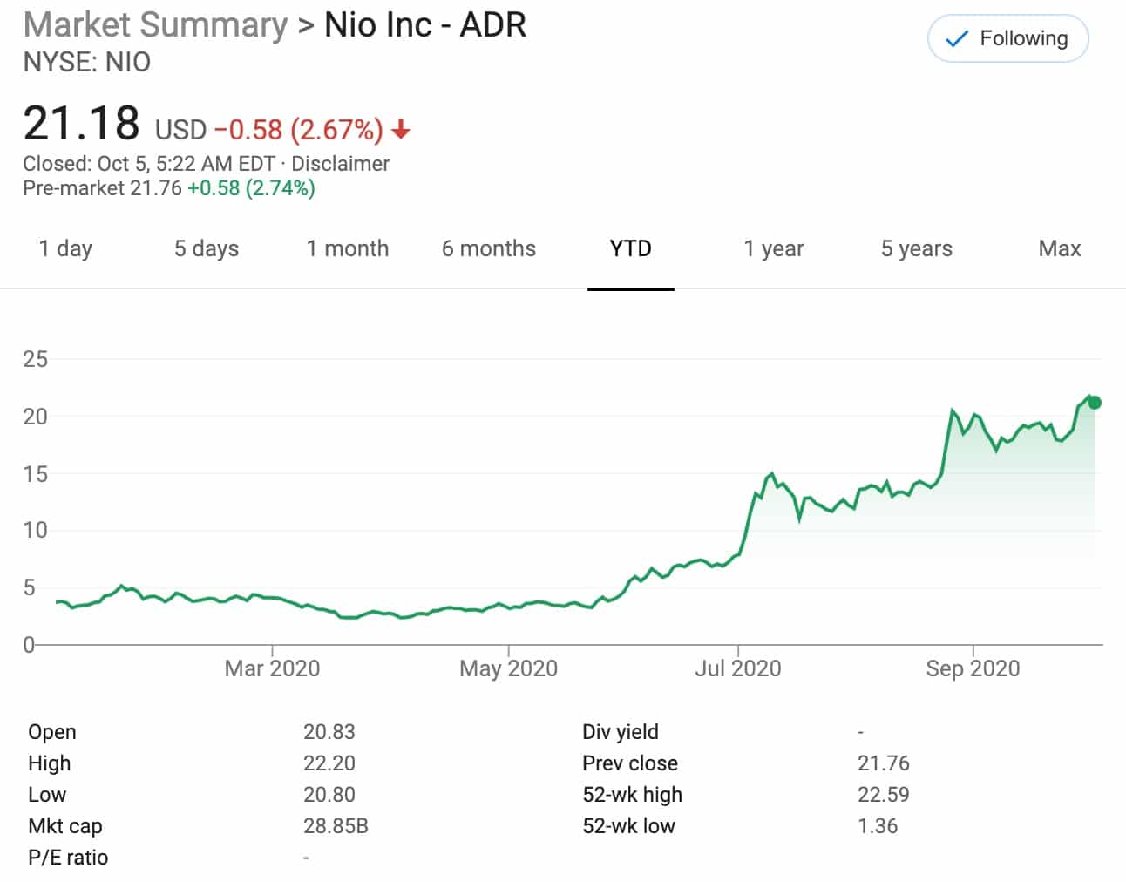Click the blue checkmark icon in Following
This screenshot has width=1126, height=882.
tap(956, 39)
